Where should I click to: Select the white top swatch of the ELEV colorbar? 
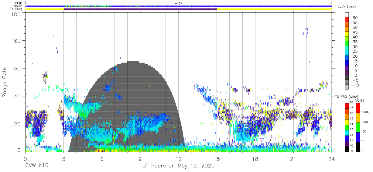(x=347, y=15)
